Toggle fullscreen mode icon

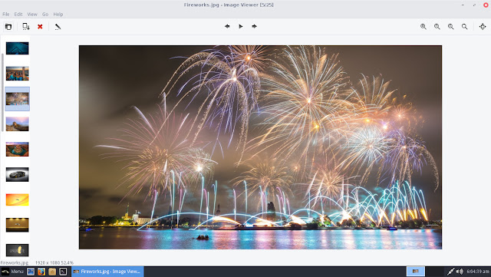[x=483, y=27]
